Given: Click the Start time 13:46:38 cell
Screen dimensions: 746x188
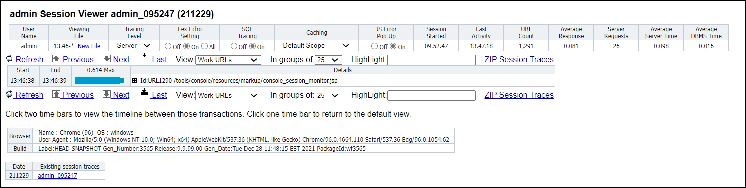Looking at the screenshot, I should [x=23, y=80].
